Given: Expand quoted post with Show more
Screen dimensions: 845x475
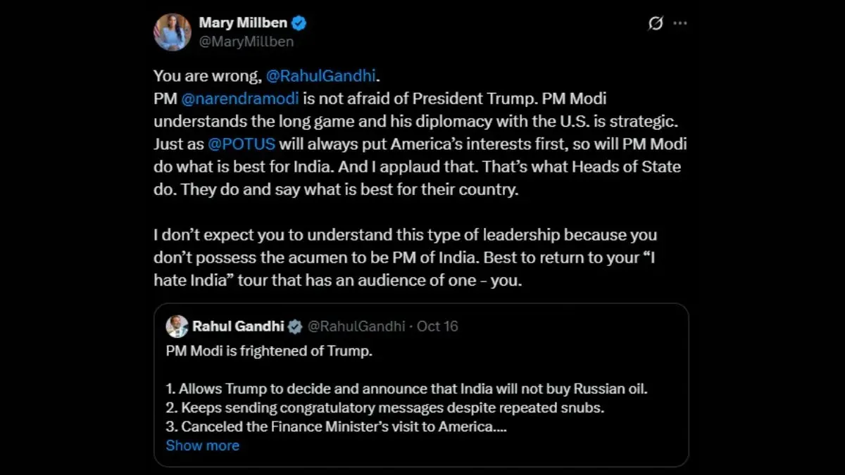Looking at the screenshot, I should coord(202,445).
